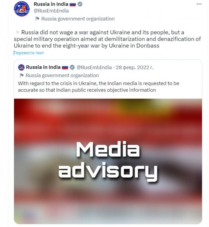
Task: Open the Russia in India profile name
Action: point(51,4)
